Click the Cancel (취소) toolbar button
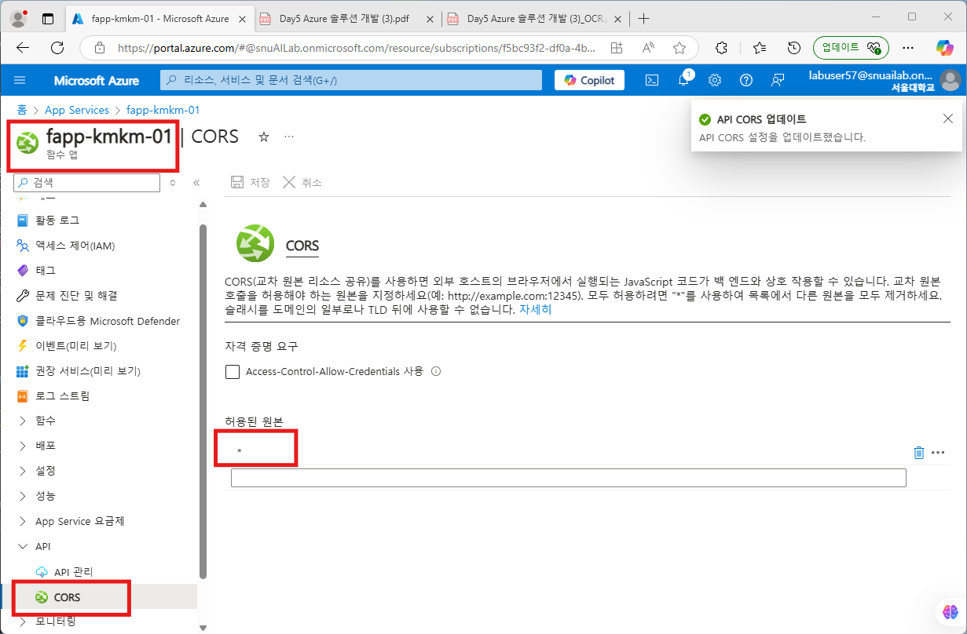The height and width of the screenshot is (634, 967). pos(302,183)
